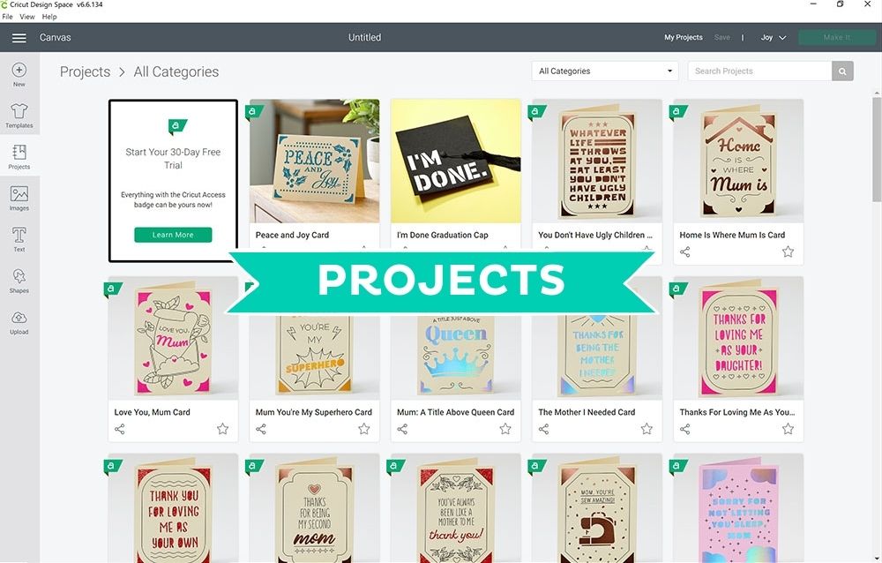This screenshot has height=563, width=882.
Task: Click the search magnifier button
Action: point(842,71)
